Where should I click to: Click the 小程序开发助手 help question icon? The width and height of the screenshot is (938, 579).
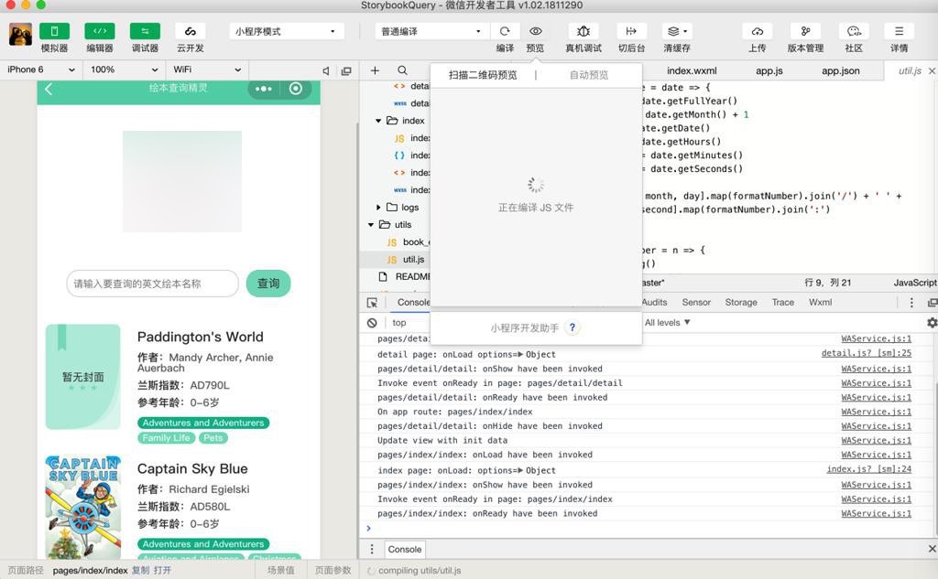coord(573,327)
